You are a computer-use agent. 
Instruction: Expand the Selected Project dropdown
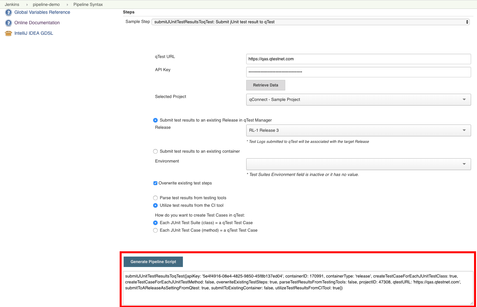358,100
